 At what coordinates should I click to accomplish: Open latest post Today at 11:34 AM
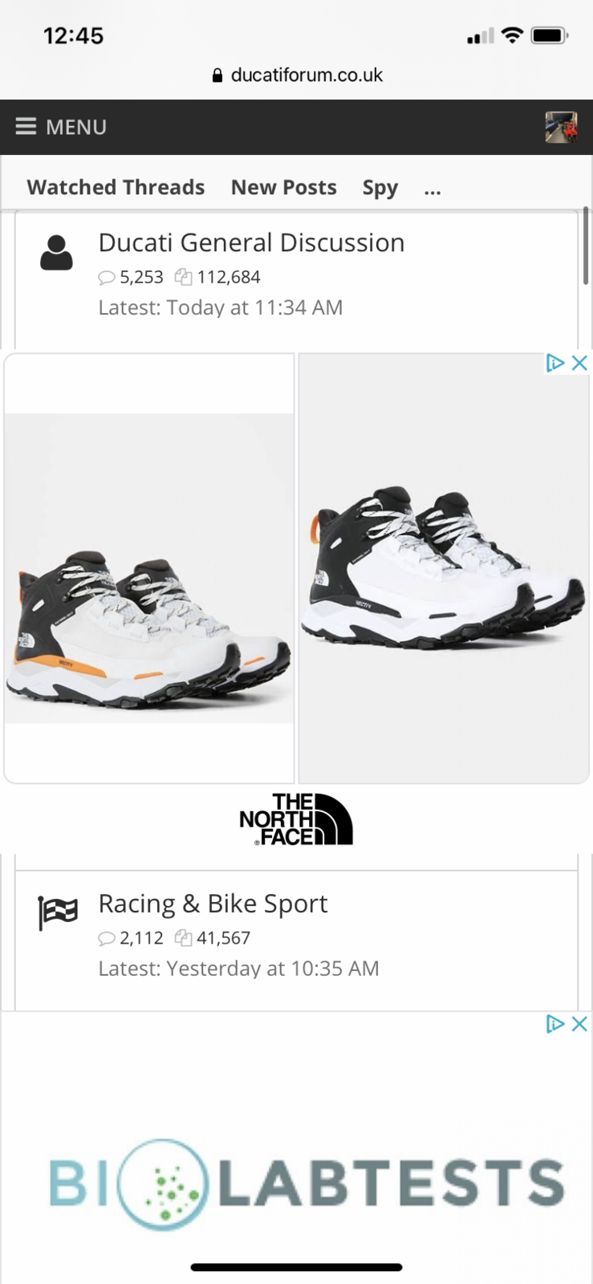[254, 307]
